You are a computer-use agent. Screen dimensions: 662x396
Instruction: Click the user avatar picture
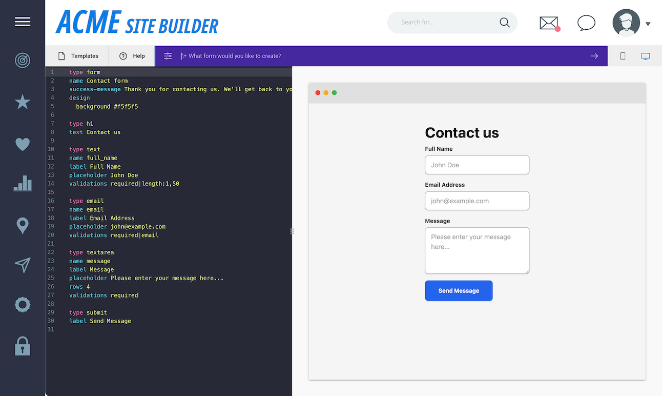click(626, 23)
